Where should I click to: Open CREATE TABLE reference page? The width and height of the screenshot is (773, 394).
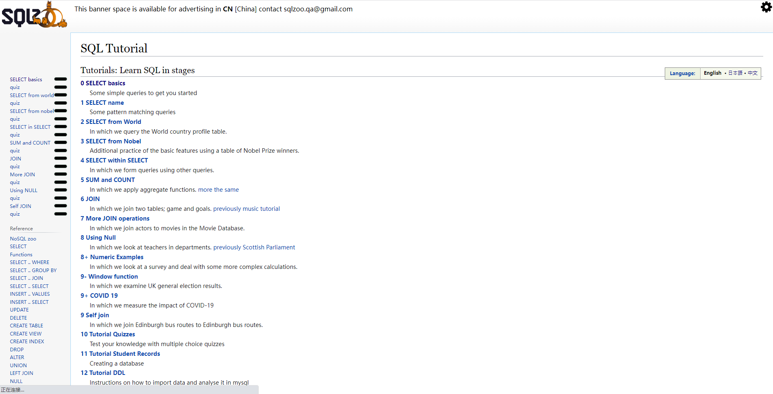pos(26,326)
